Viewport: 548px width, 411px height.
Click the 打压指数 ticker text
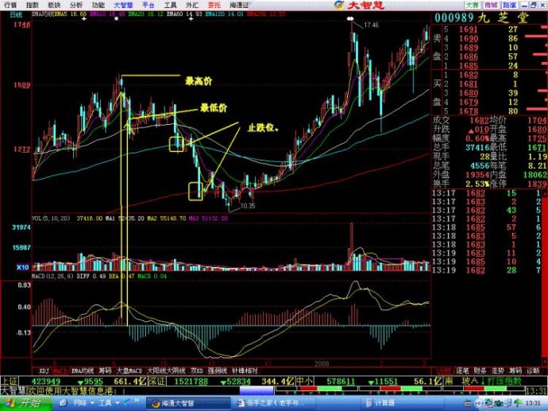pyautogui.click(x=504, y=382)
